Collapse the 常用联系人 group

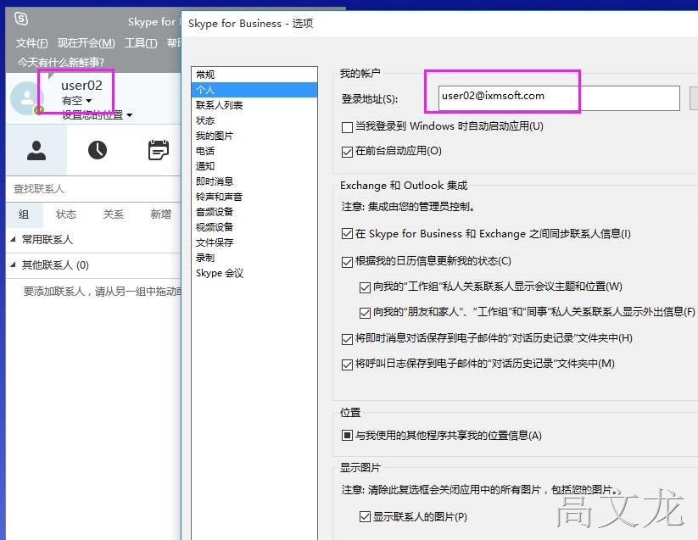[x=13, y=239]
